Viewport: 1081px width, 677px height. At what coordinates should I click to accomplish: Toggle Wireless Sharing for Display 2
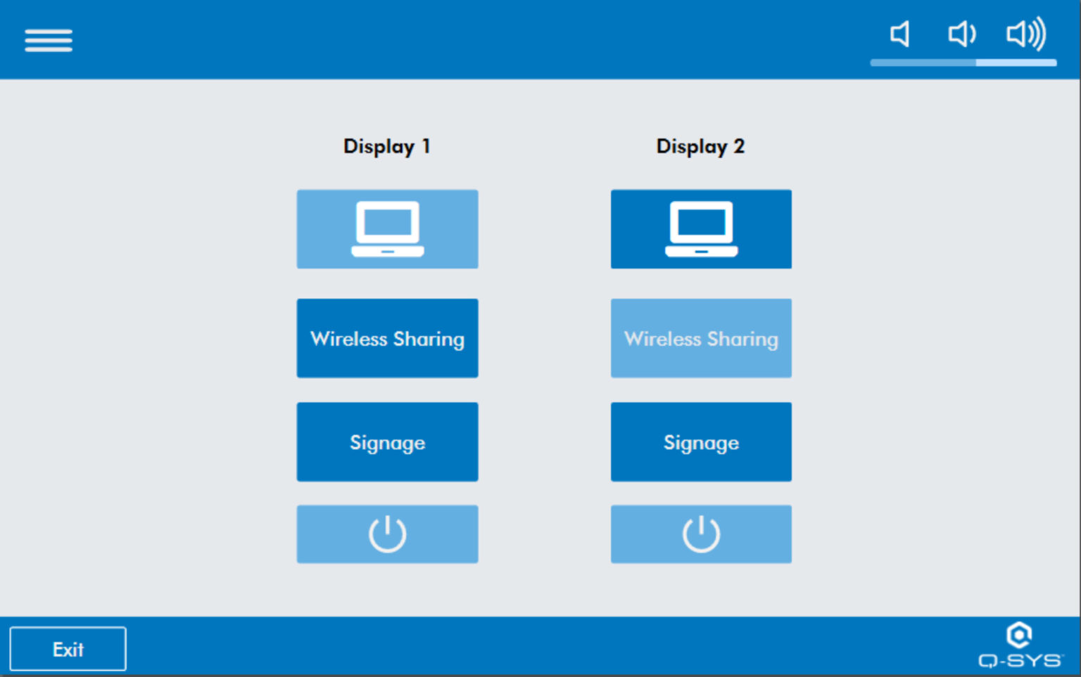click(x=701, y=338)
